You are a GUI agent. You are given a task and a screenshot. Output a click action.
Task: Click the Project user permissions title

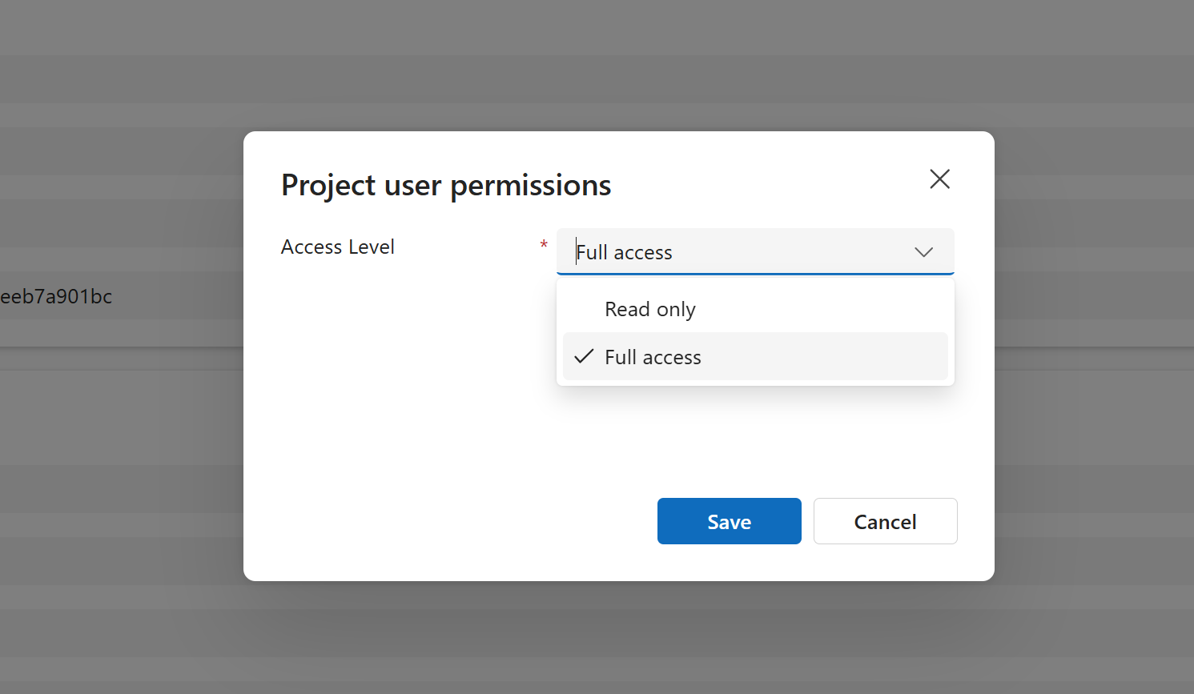point(446,185)
